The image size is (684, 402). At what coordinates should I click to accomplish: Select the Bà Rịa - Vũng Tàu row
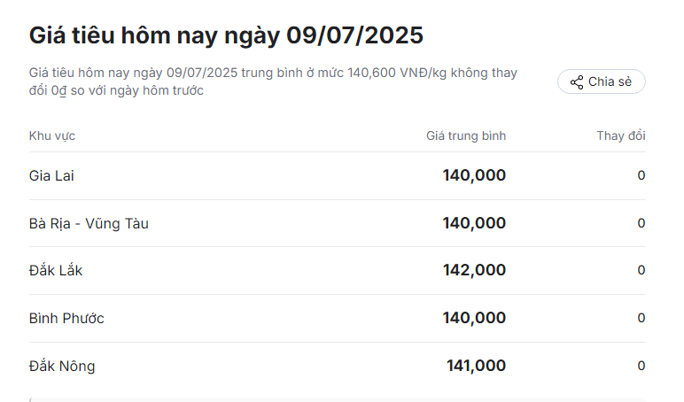pos(338,223)
